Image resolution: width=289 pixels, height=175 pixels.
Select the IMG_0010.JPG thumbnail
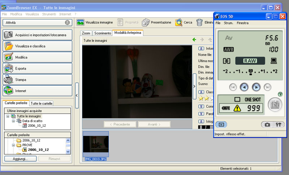(x=96, y=144)
